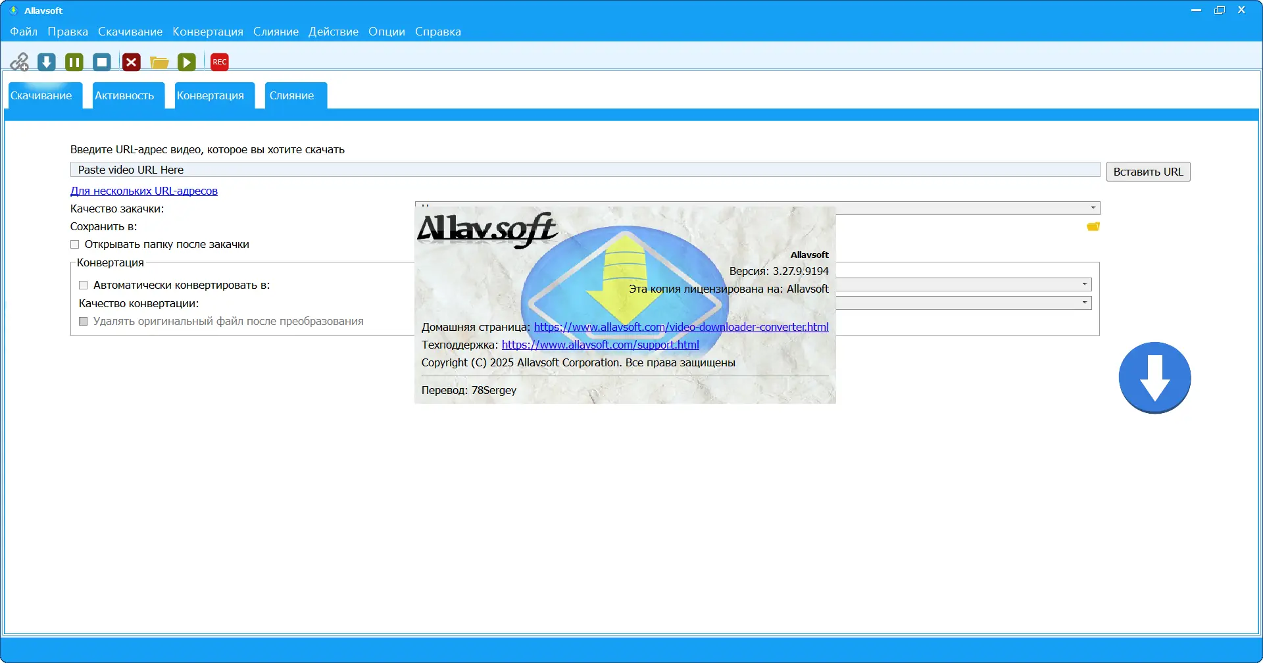This screenshot has width=1263, height=663.
Task: Open the Слияние menu in menu bar
Action: click(276, 32)
